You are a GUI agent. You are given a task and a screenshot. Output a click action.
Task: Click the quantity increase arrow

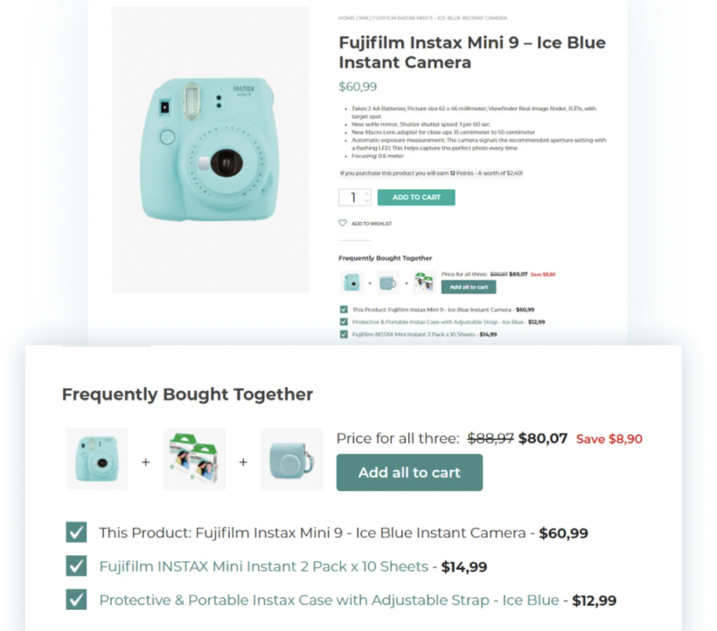366,193
